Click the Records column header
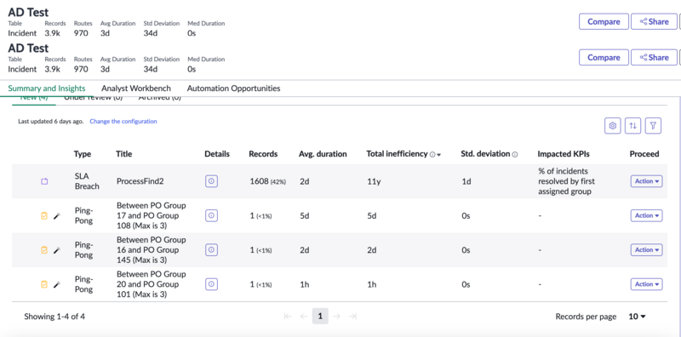This screenshot has width=681, height=337. [263, 154]
